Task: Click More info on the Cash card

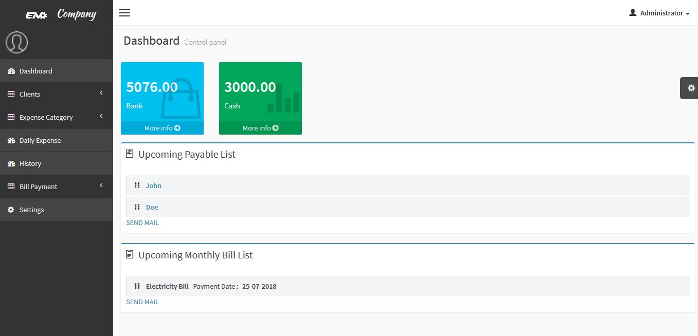Action: click(260, 128)
